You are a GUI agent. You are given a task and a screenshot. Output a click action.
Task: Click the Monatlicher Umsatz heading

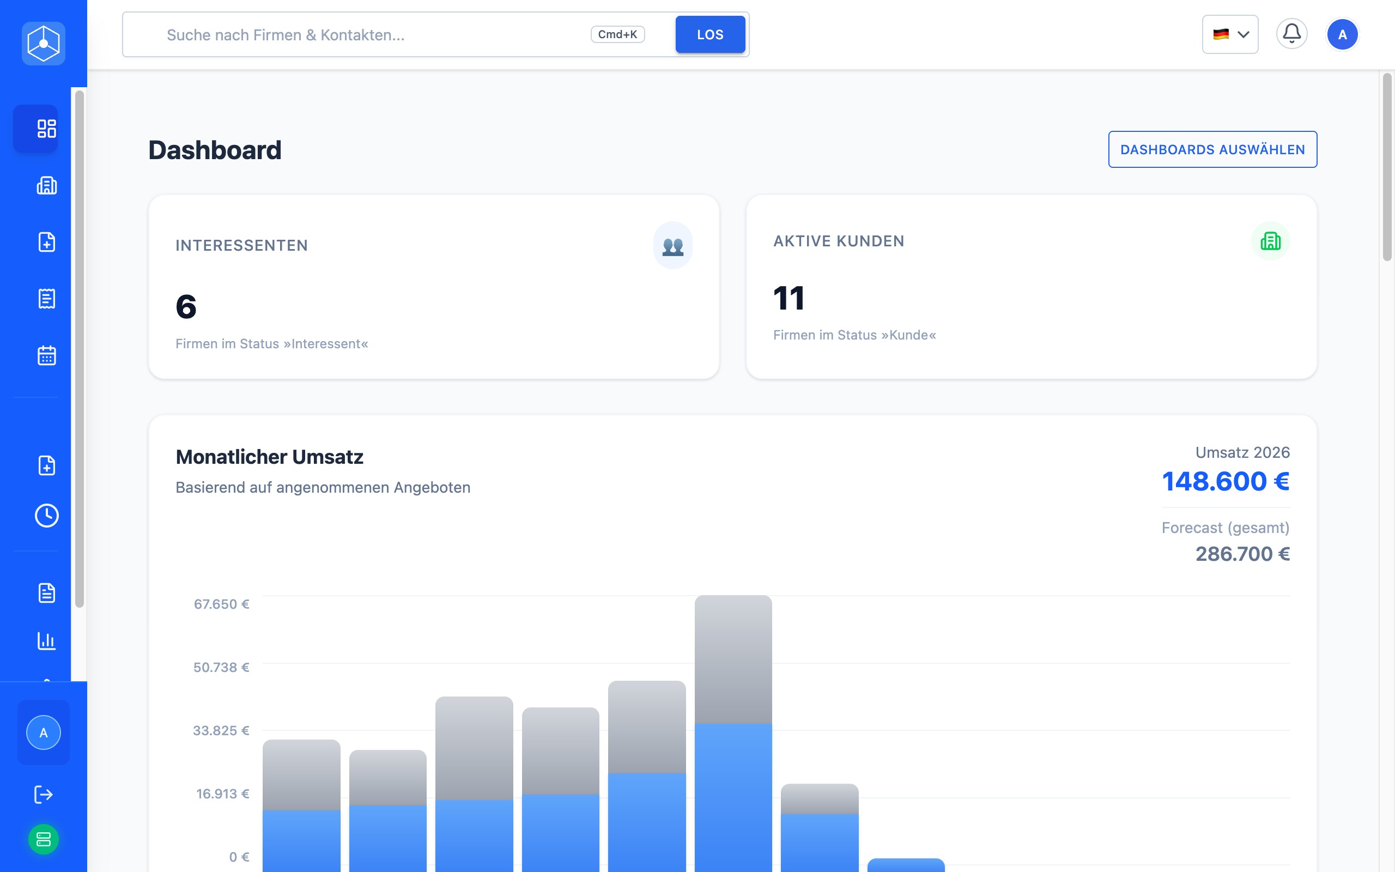click(269, 457)
